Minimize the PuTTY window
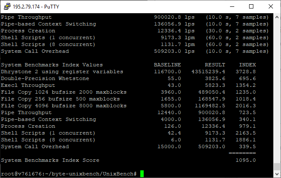This screenshot has height=178, width=281. point(232,7)
